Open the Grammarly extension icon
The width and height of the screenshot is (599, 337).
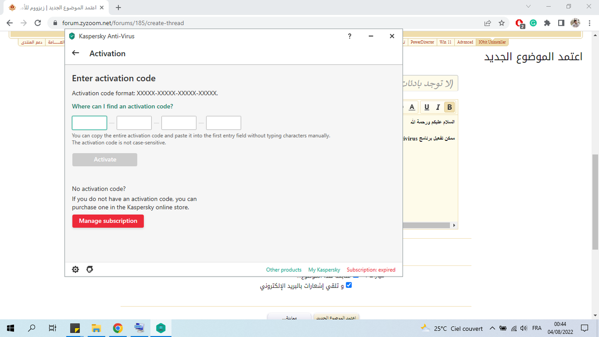click(533, 23)
